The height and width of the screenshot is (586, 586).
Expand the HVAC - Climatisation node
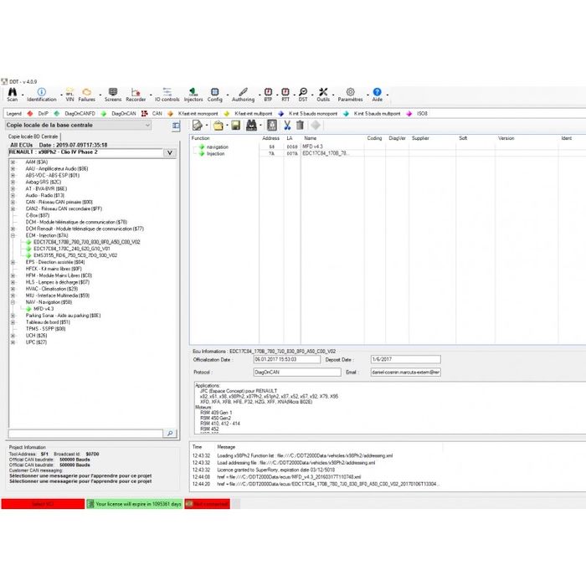pyautogui.click(x=13, y=289)
